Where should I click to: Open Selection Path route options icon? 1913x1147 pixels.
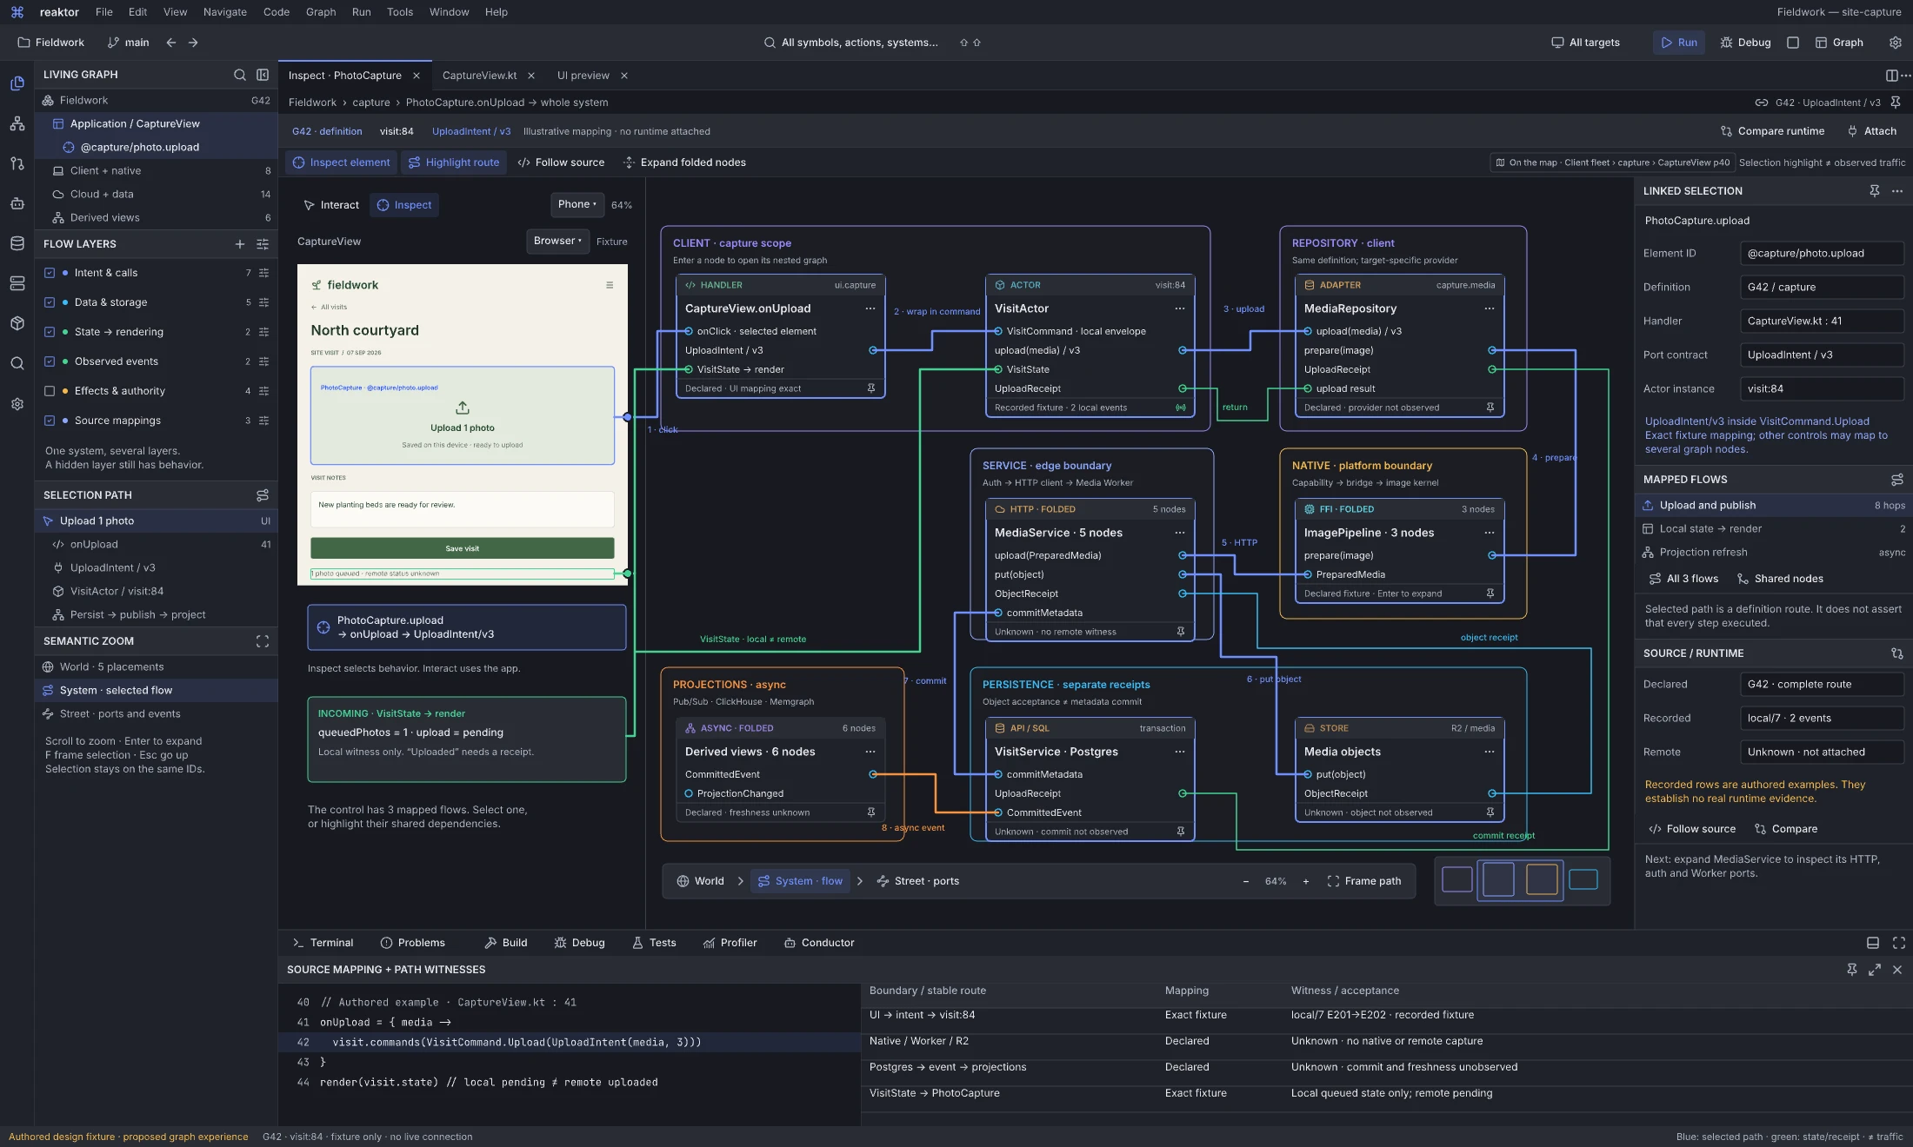coord(263,495)
